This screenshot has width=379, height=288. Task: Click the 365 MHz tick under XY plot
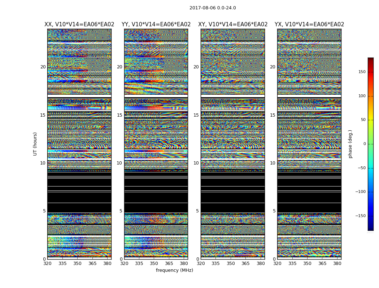pos(245,264)
